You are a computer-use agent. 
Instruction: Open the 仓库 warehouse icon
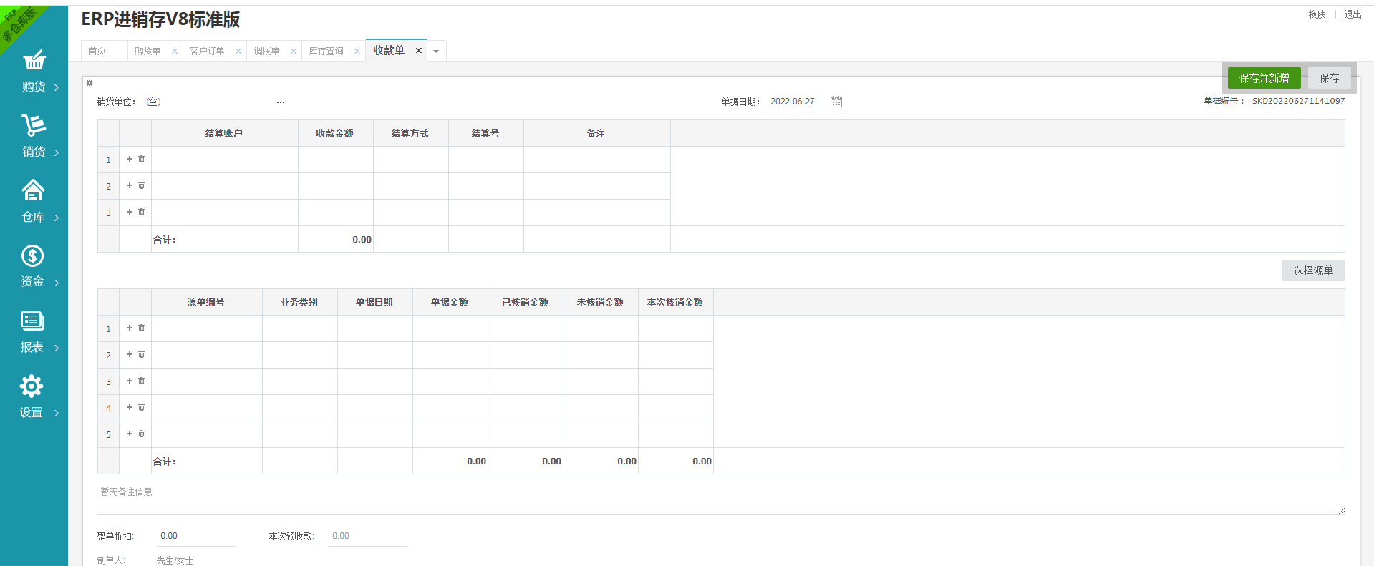(33, 190)
